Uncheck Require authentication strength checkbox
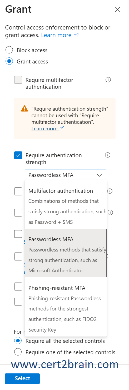 (18, 155)
